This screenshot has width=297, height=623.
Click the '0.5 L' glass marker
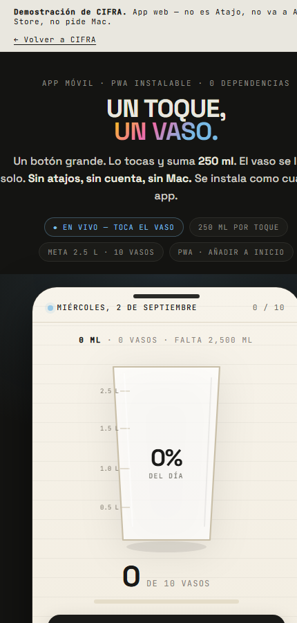click(109, 507)
